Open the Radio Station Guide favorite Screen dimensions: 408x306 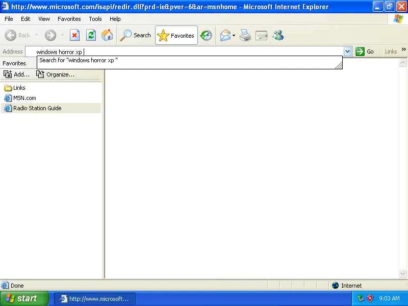[x=51, y=108]
